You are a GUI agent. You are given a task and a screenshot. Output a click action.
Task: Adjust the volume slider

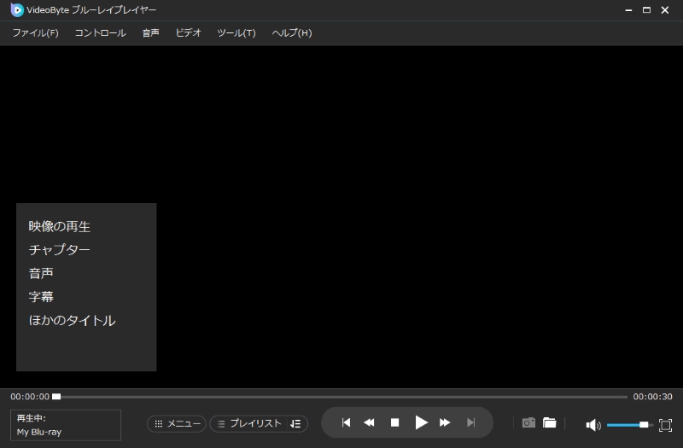tap(628, 425)
